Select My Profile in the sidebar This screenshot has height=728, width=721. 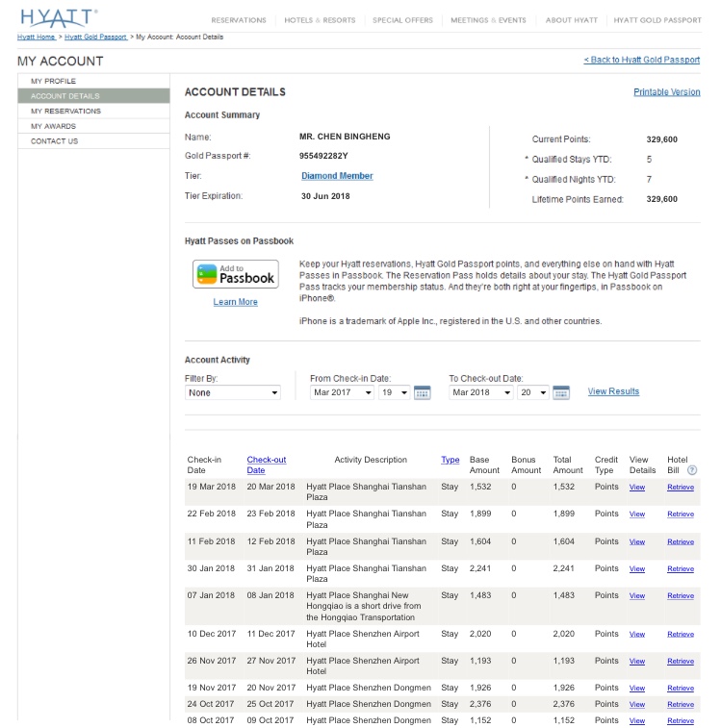click(x=93, y=81)
